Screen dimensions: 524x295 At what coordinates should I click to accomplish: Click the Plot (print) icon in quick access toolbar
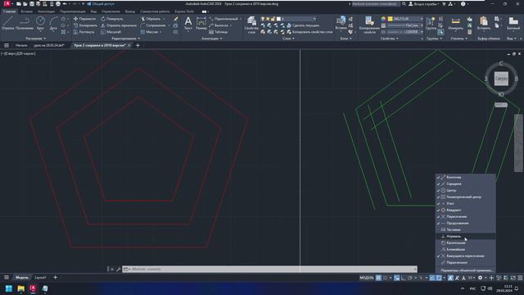tap(58, 4)
